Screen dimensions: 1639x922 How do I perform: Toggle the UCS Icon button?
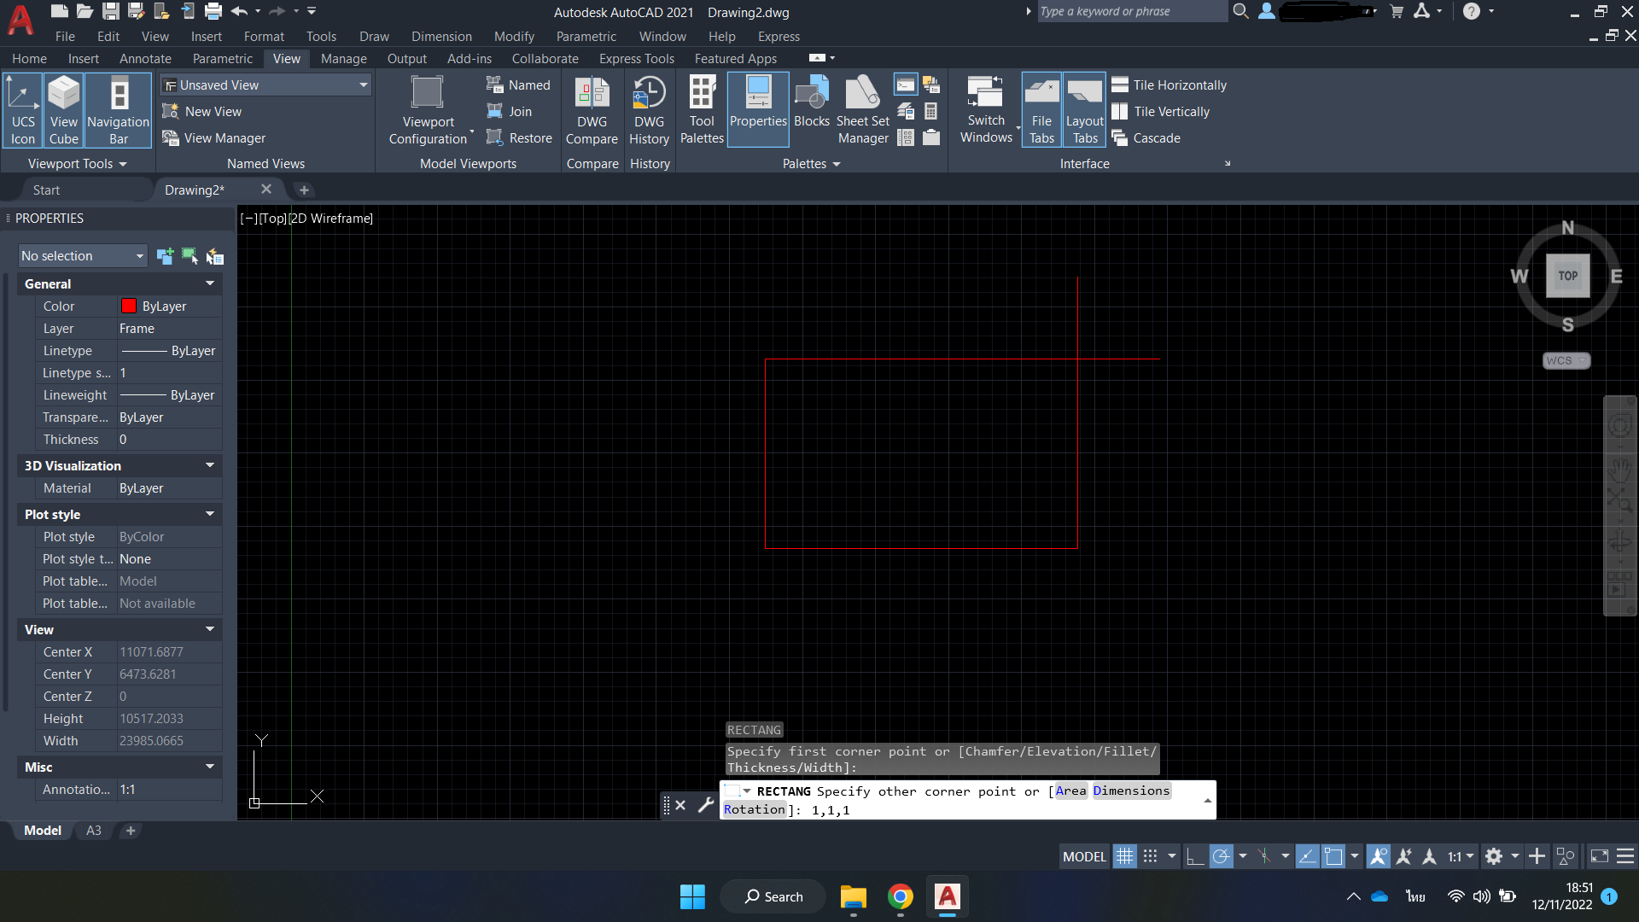tap(23, 110)
